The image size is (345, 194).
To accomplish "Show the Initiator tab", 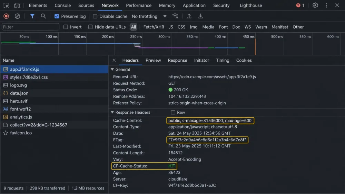I will [201, 60].
